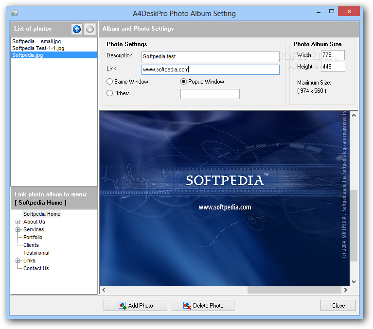This screenshot has height=329, width=373.
Task: Expand the Links tree node
Action: (18, 261)
